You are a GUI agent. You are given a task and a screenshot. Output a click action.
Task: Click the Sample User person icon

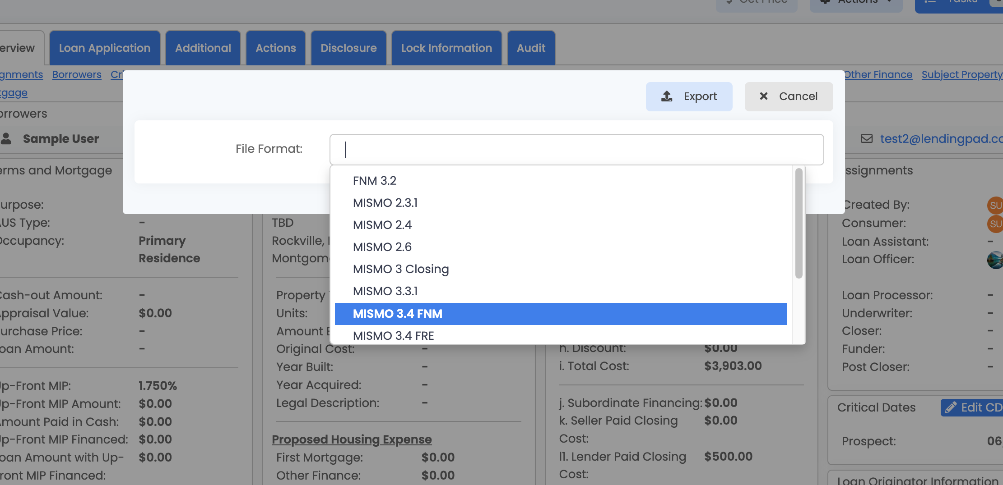click(x=6, y=138)
